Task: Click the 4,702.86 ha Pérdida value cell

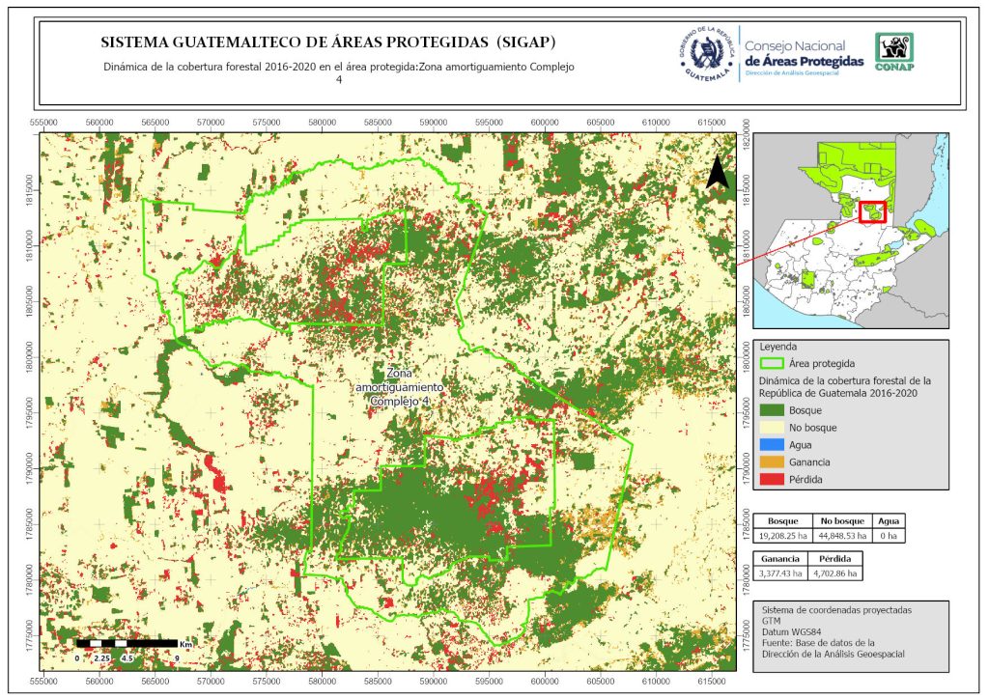Action: [834, 573]
